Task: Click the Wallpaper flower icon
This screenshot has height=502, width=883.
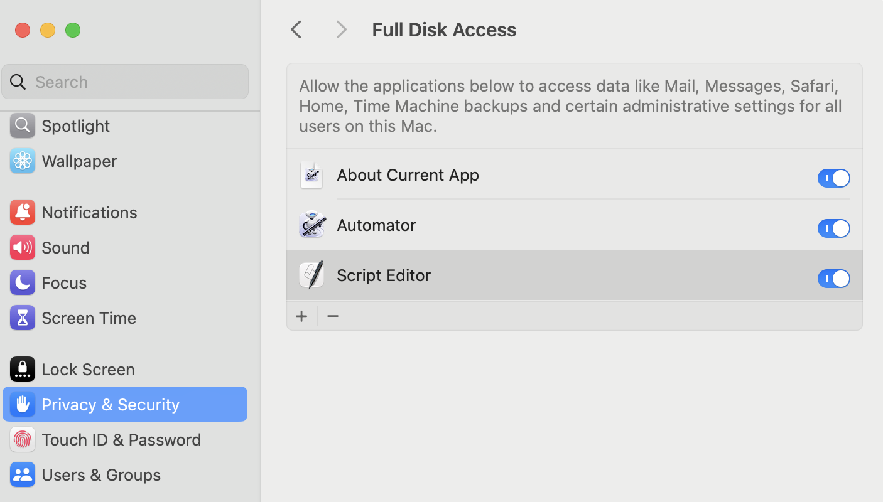Action: point(23,161)
